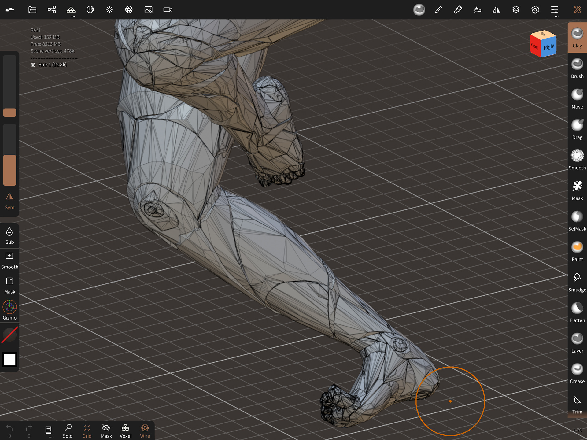This screenshot has height=440, width=587.
Task: Toggle Mask shortcut on left panel
Action: [x=9, y=286]
